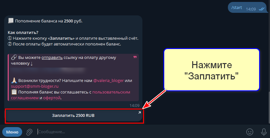
Task: Open the @valeria_bloger mention link
Action: point(108,81)
